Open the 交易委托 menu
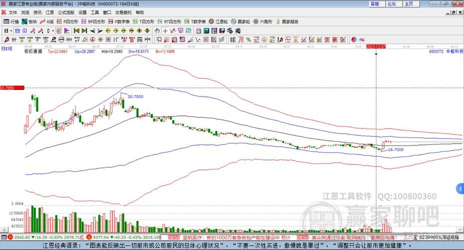This screenshot has width=464, height=250. [x=123, y=12]
